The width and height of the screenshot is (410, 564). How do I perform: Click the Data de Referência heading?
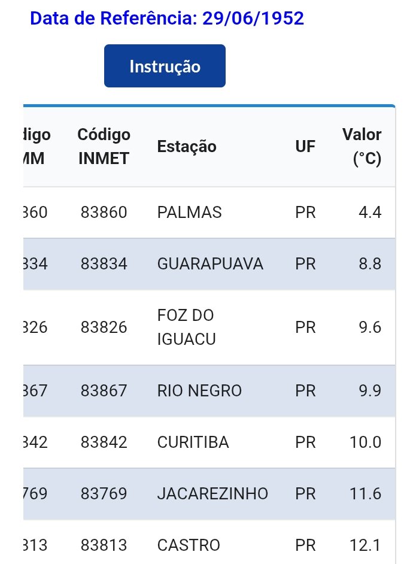point(167,19)
